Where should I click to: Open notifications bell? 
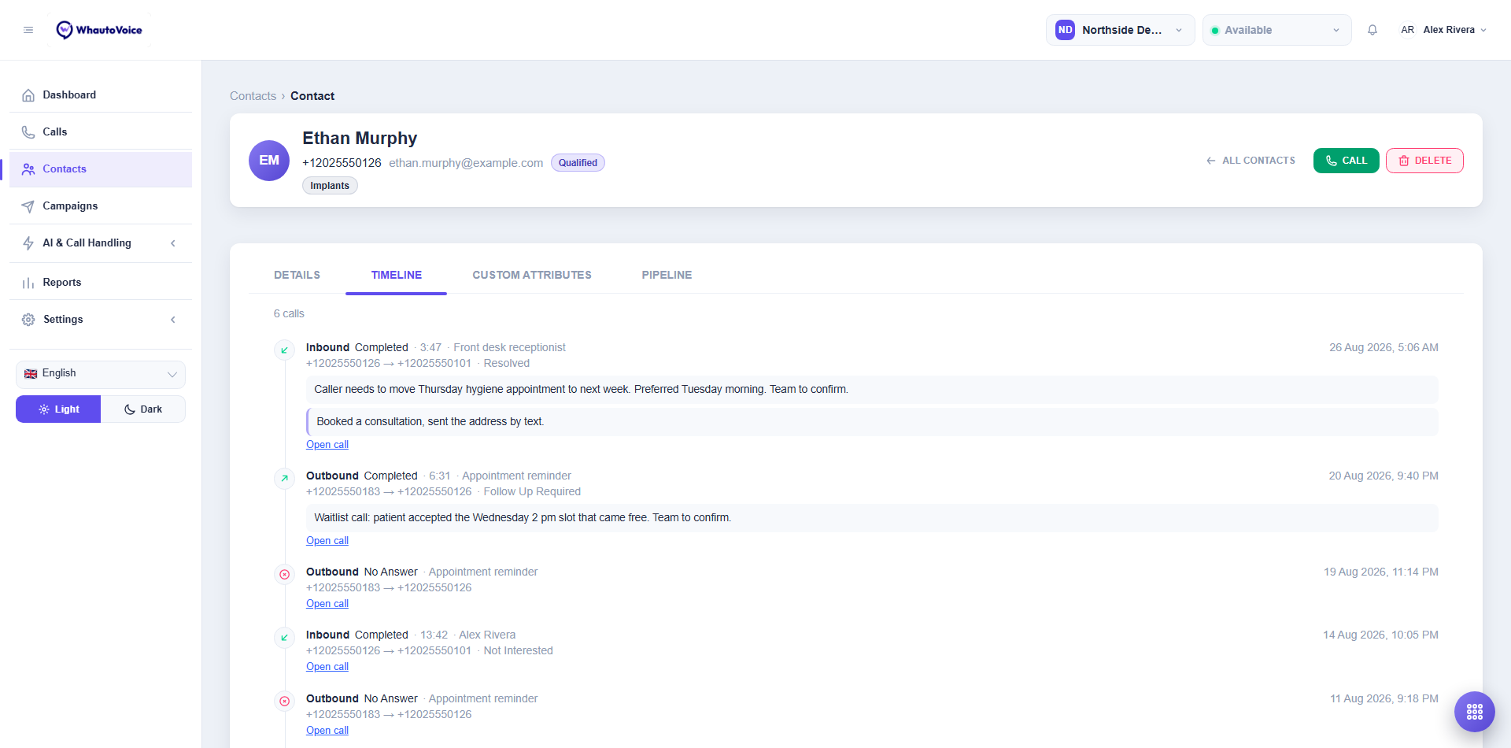[x=1372, y=30]
